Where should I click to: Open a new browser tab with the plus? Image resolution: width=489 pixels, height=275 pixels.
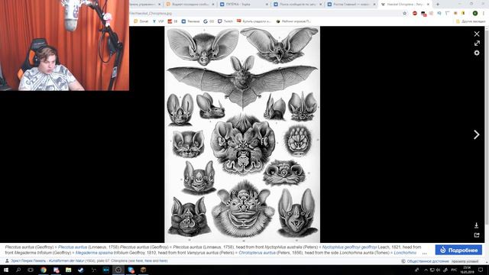[x=438, y=5]
